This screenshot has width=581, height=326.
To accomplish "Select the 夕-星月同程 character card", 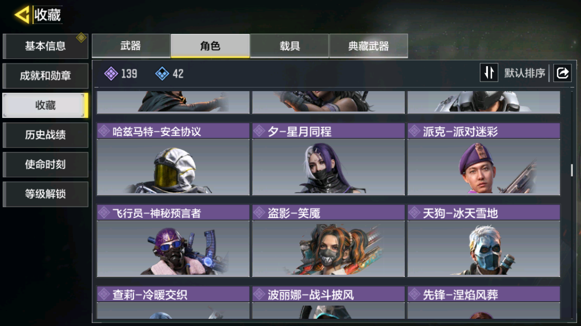I will [x=329, y=159].
